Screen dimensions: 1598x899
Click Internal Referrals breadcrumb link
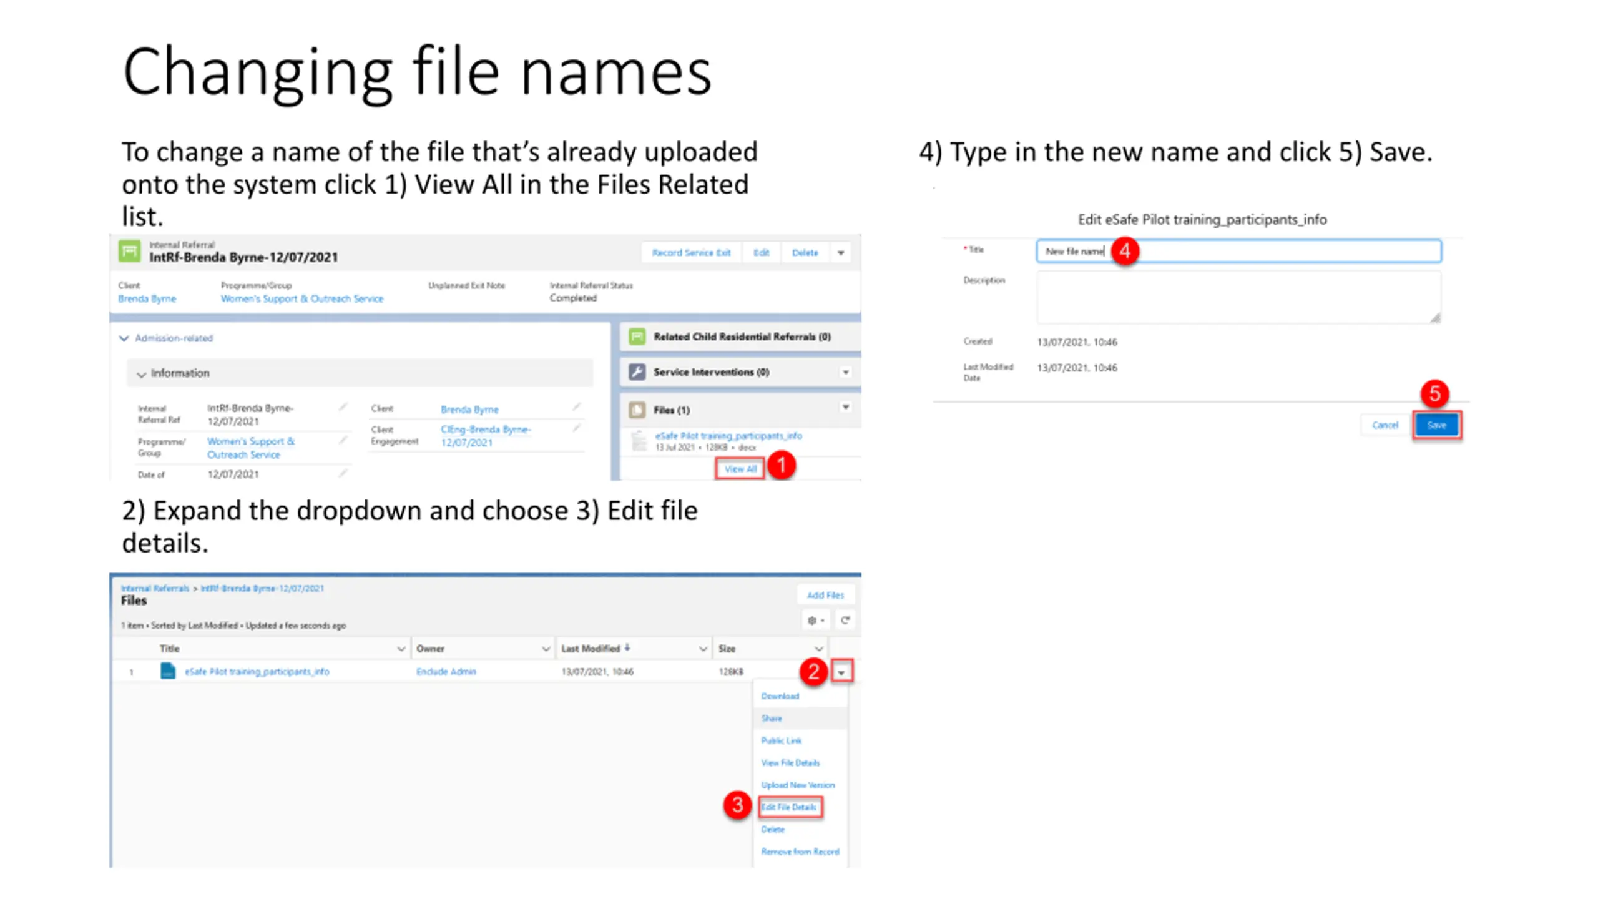(155, 588)
